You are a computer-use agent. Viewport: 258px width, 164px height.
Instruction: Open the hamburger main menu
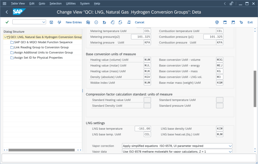pos(5,4)
